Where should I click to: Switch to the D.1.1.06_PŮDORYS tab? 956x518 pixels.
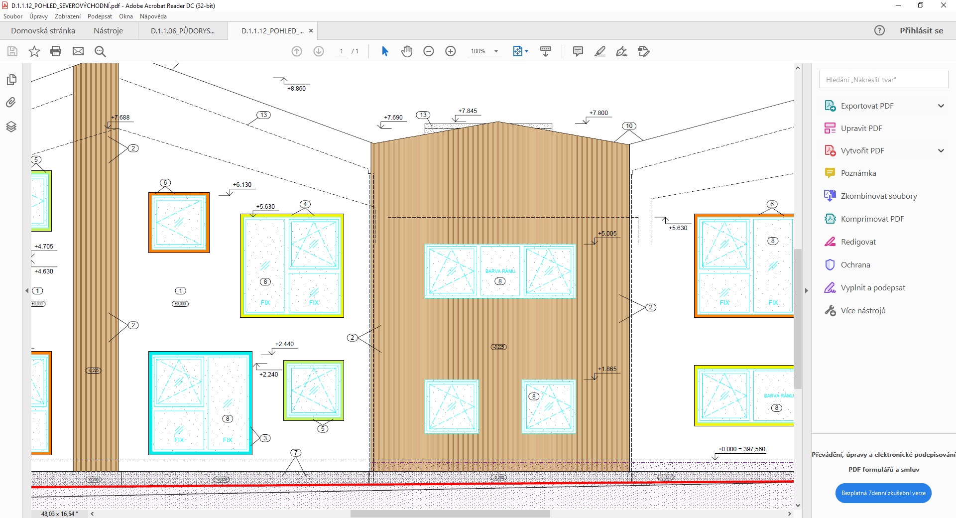click(x=183, y=31)
